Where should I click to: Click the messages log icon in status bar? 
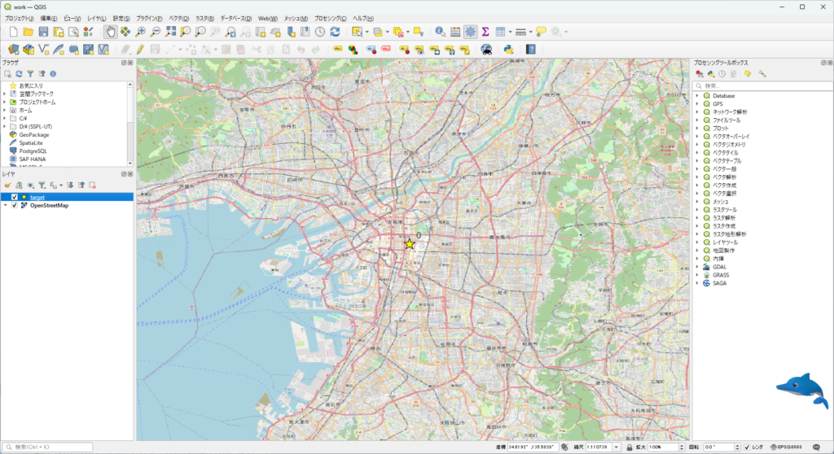coord(817,447)
